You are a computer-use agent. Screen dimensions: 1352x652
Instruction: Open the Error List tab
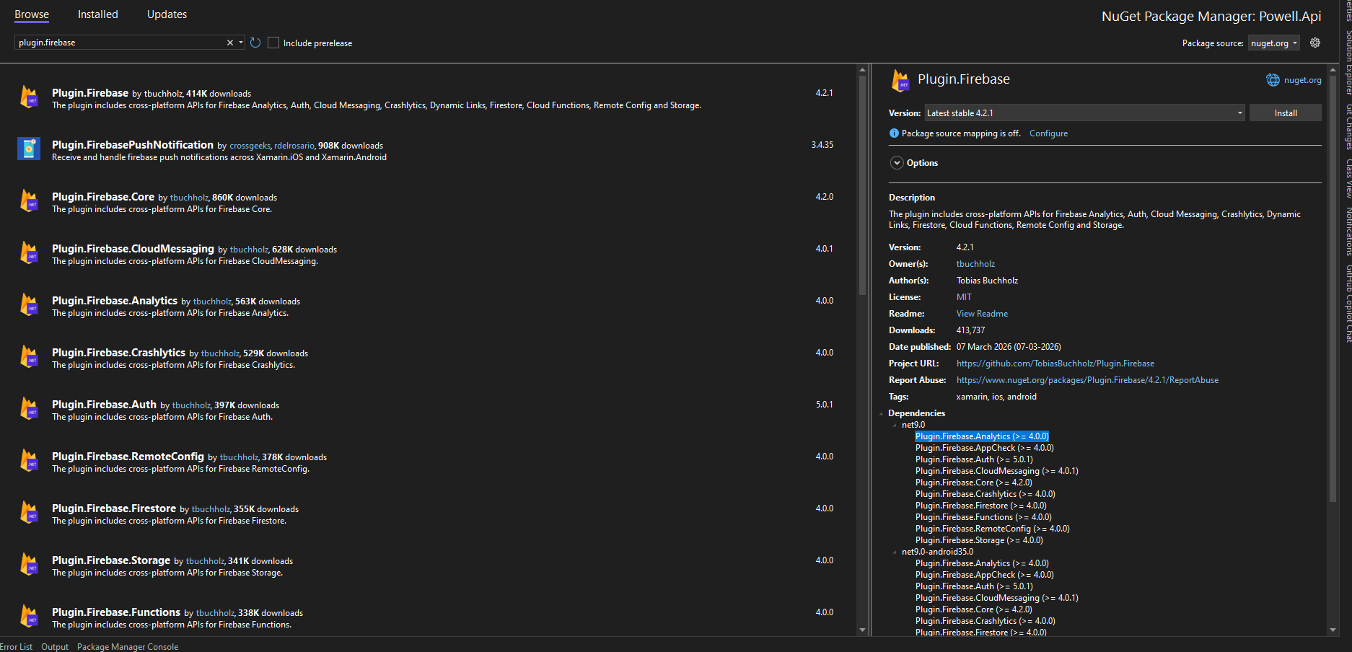pyautogui.click(x=16, y=647)
